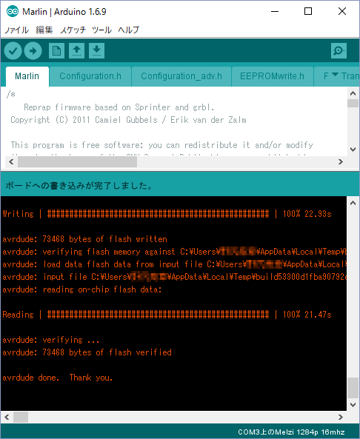Click console vertical scrollbar up arrow
This screenshot has height=439, width=360.
click(x=353, y=203)
